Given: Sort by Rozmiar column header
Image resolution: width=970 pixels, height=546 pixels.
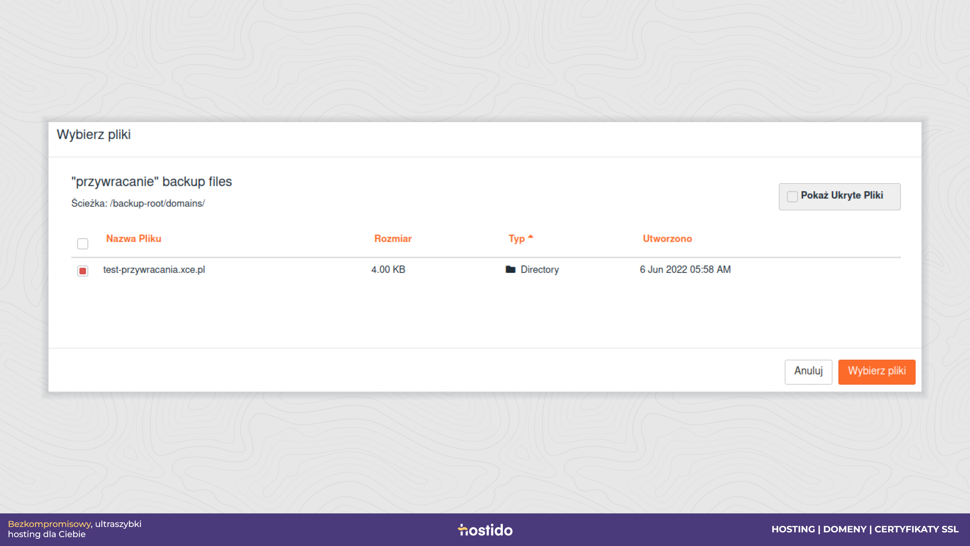Looking at the screenshot, I should 393,238.
